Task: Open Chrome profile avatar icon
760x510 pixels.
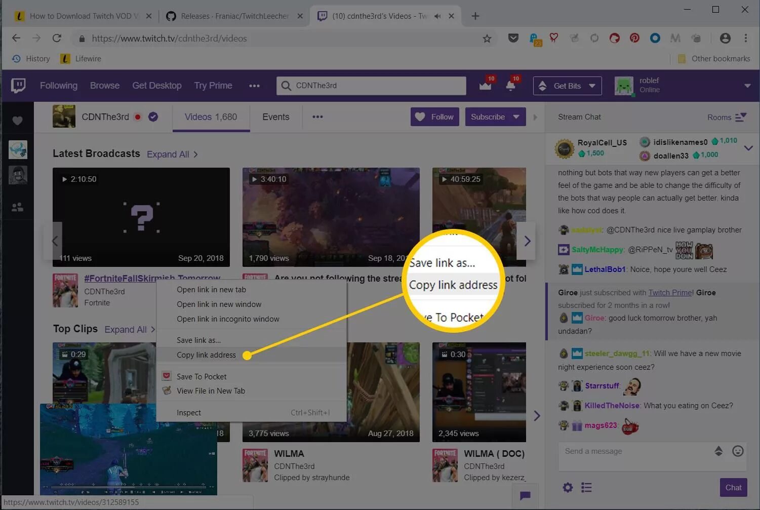Action: coord(725,38)
